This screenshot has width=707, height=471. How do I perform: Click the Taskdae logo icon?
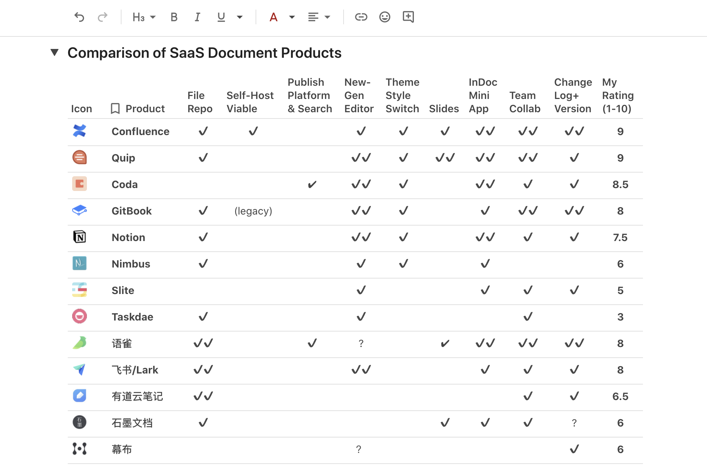pyautogui.click(x=80, y=316)
